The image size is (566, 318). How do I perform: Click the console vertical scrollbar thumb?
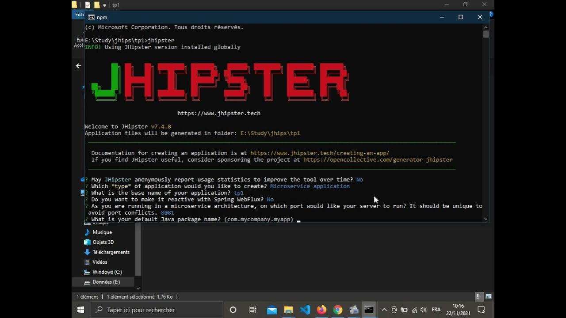pos(486,34)
